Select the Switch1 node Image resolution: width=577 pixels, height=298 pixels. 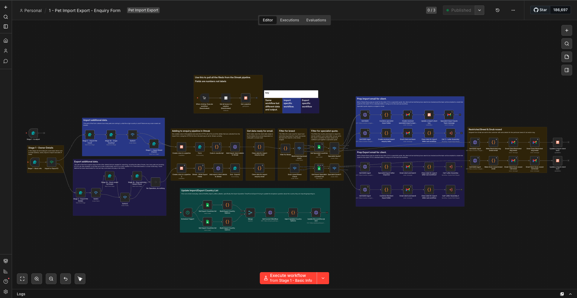point(132,135)
